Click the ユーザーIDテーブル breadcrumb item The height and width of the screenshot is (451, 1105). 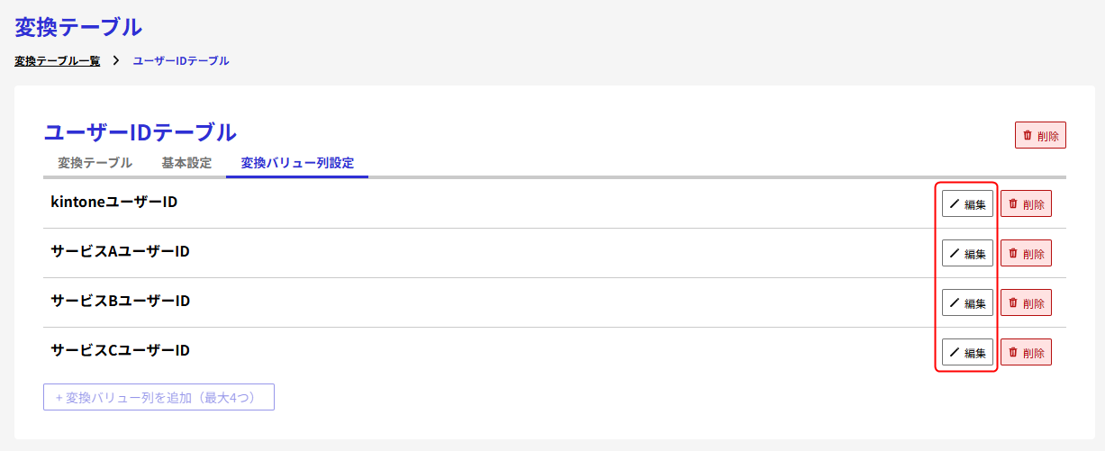[181, 61]
